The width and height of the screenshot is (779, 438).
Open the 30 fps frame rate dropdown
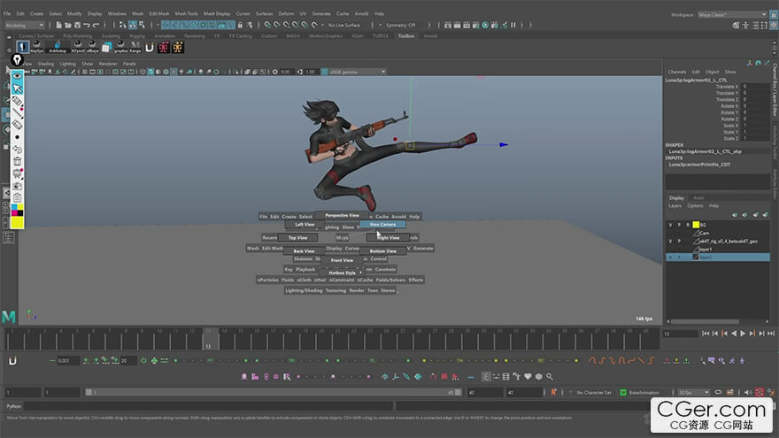694,392
